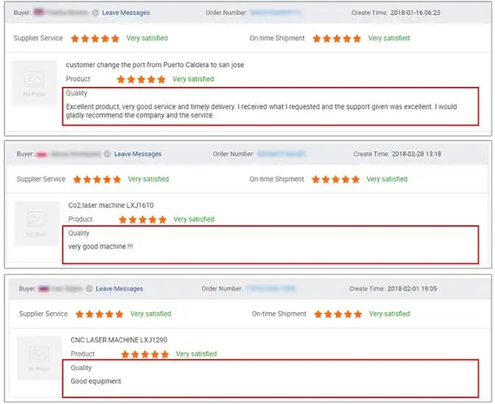Click the create time '2018-02-01 19:05'
495x404 pixels.
pos(412,288)
